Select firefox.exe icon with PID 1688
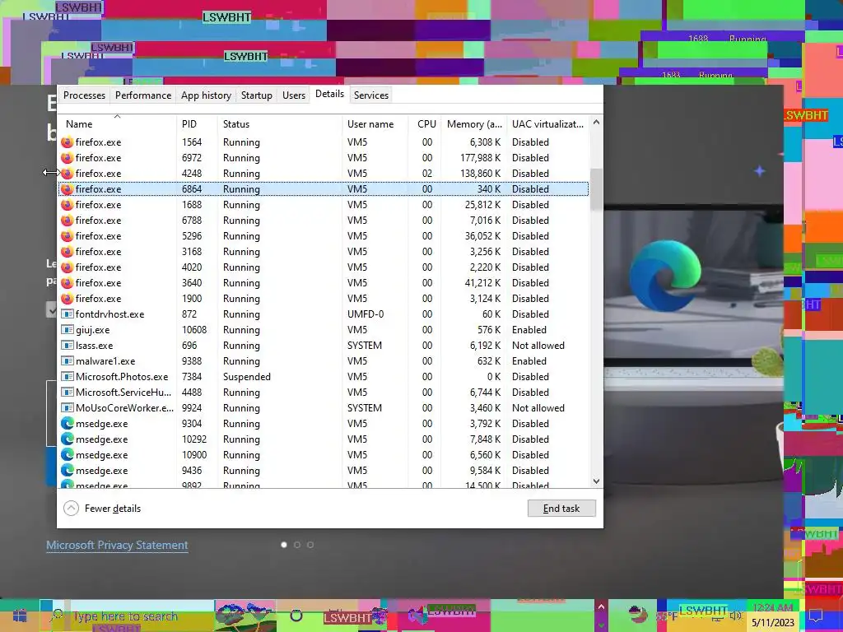The height and width of the screenshot is (632, 843). click(68, 205)
